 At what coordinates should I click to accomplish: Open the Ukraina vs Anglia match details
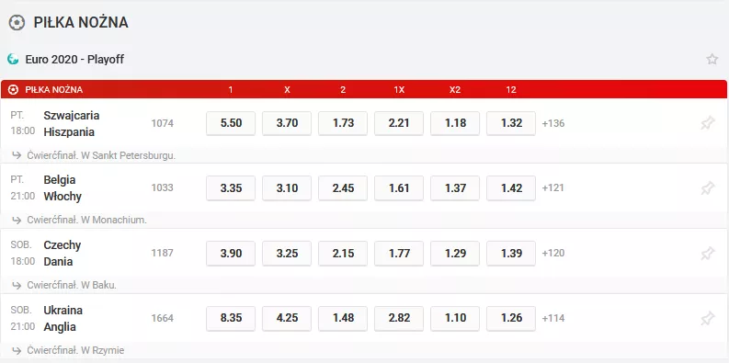63,318
